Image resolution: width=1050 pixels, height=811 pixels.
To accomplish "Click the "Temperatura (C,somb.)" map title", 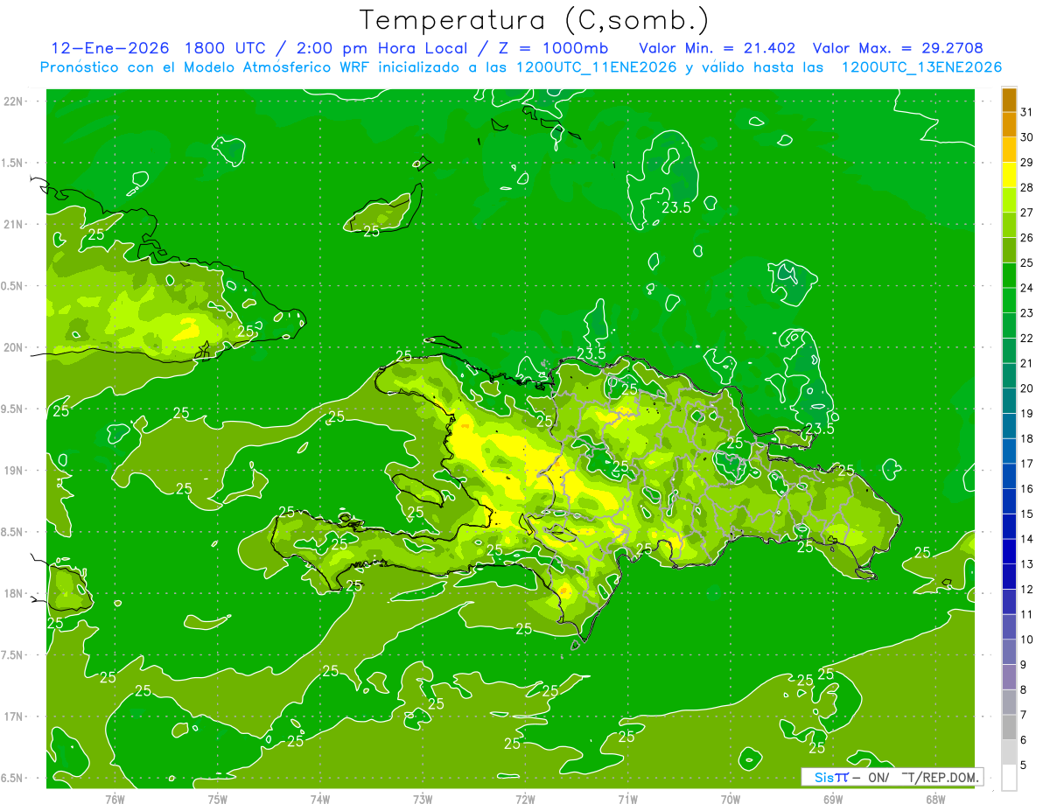I will 534,20.
